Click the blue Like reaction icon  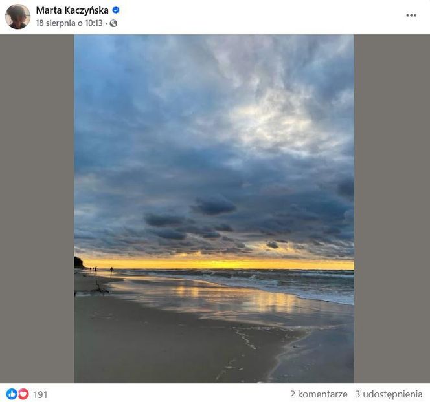pos(12,394)
